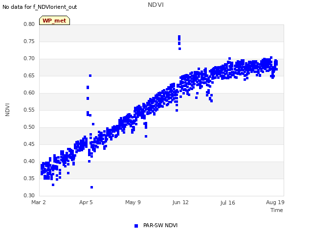Click the 0.50 y-axis tick label

(29, 127)
